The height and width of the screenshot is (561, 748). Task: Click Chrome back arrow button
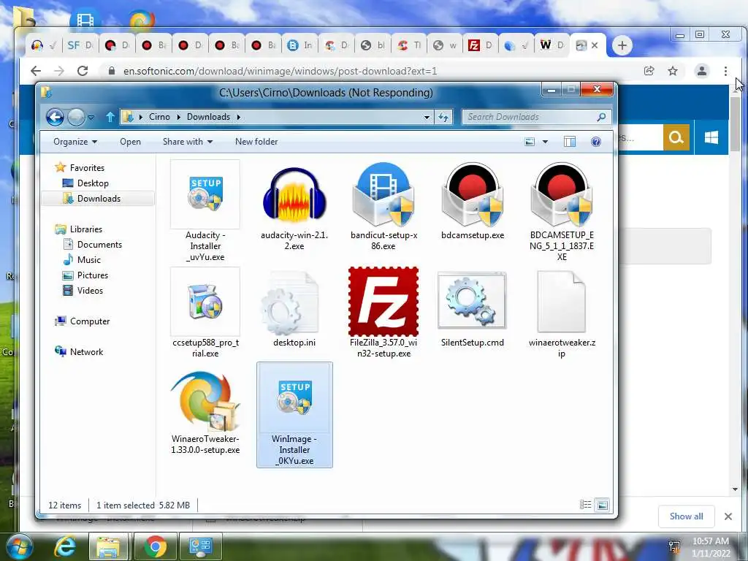pyautogui.click(x=36, y=71)
